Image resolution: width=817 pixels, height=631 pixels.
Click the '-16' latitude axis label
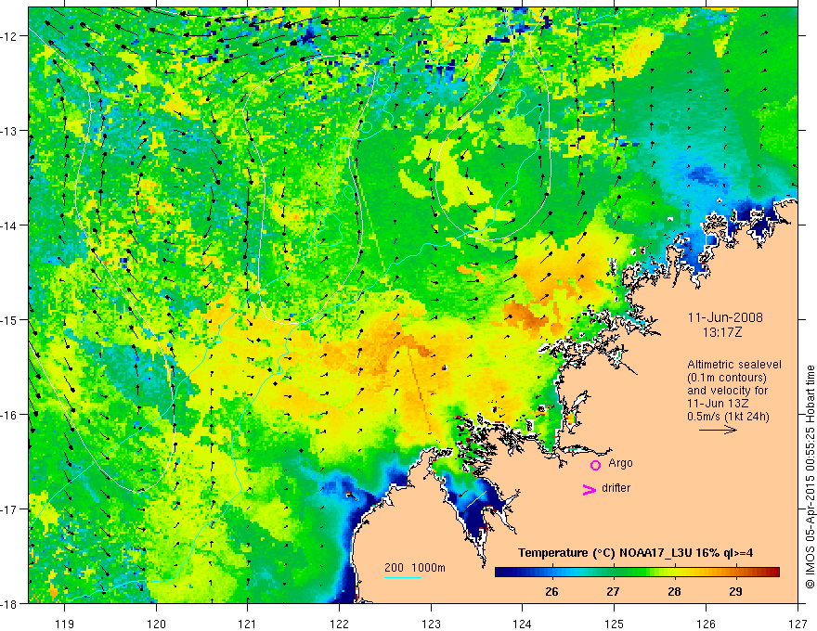[x=9, y=415]
